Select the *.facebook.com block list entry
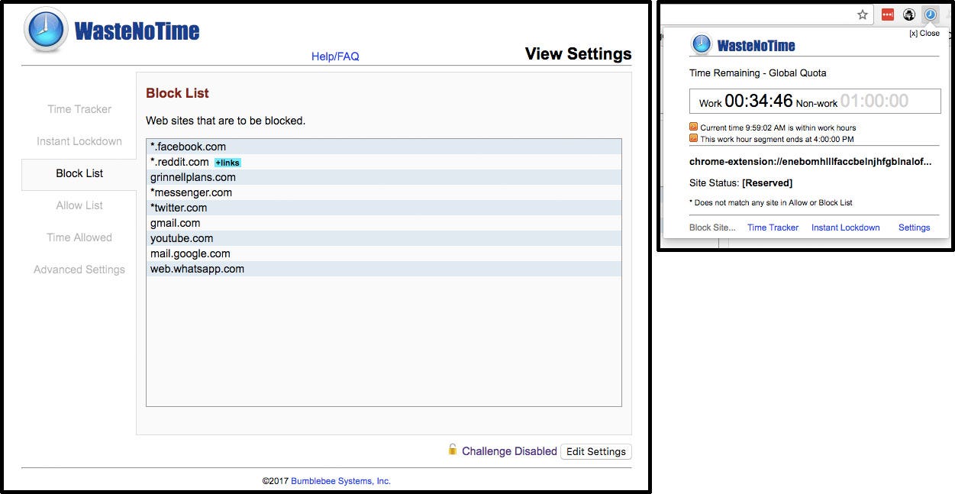 click(x=384, y=147)
